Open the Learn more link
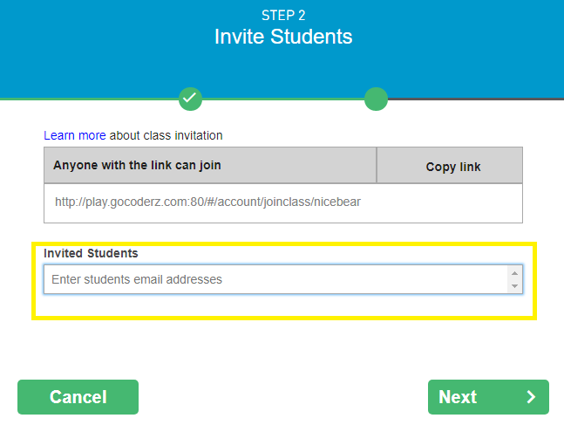The height and width of the screenshot is (425, 564). pyautogui.click(x=75, y=135)
